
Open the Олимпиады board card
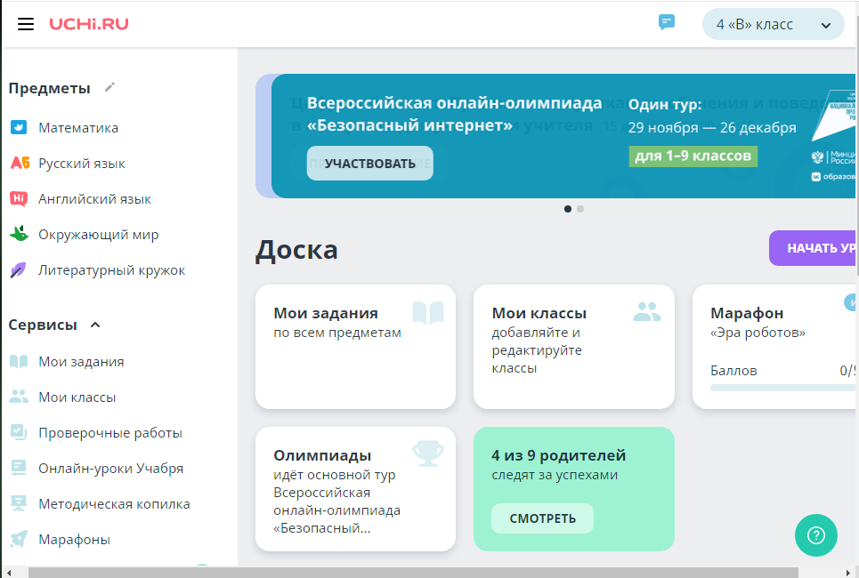point(355,489)
